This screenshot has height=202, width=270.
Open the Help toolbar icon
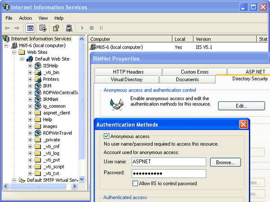click(x=56, y=28)
